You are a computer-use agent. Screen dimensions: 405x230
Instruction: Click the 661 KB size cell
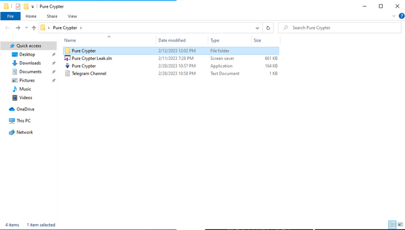point(271,58)
